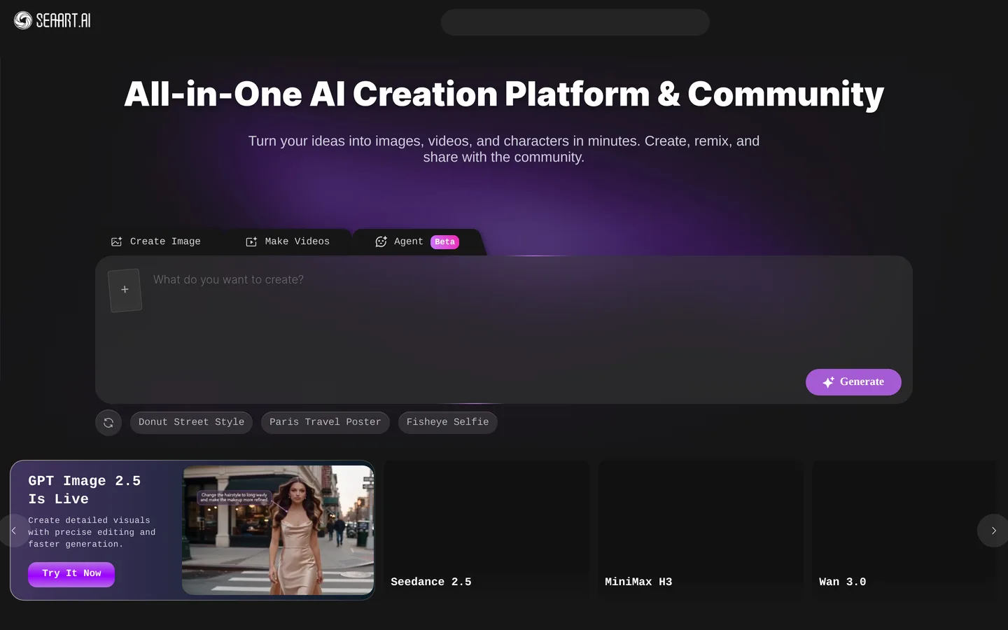Click the 'GPT Image 2.5 Is Live' heading
1008x630 pixels.
(x=85, y=490)
